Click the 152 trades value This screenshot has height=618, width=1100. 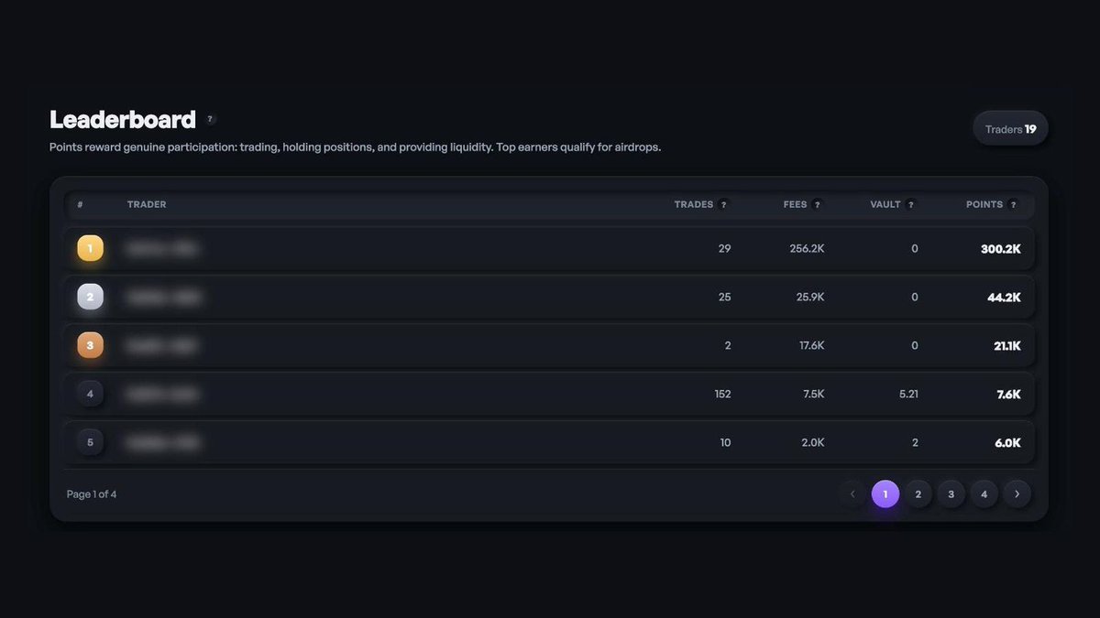coord(722,394)
